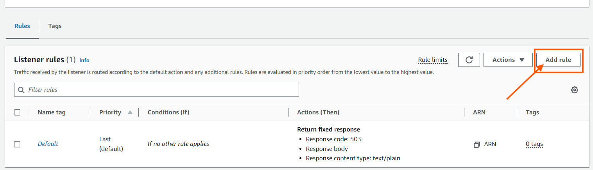Open Info link beside Listener rules
This screenshot has width=593, height=170.
[x=84, y=60]
